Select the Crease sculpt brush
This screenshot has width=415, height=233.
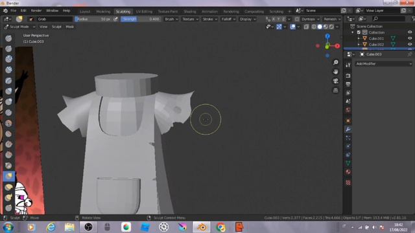pyautogui.click(x=8, y=113)
